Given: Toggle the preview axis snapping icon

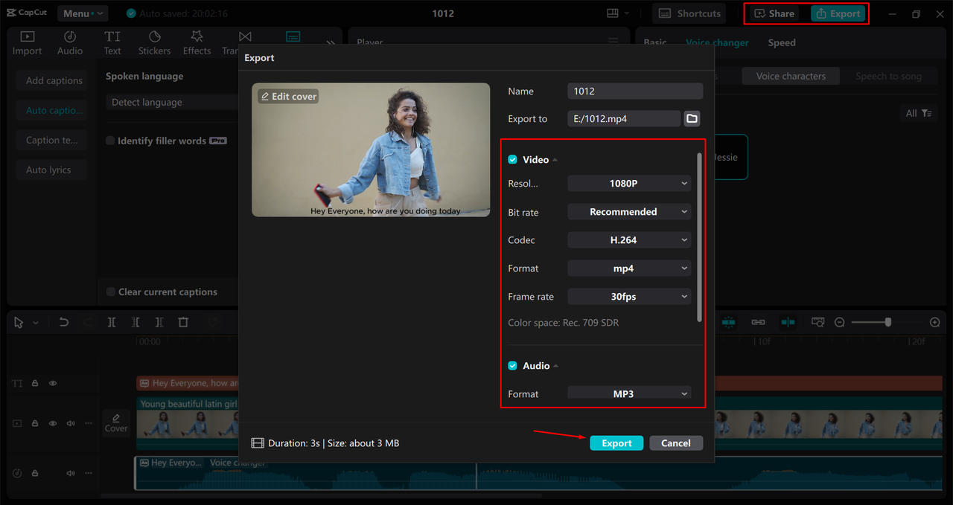Looking at the screenshot, I should (788, 322).
